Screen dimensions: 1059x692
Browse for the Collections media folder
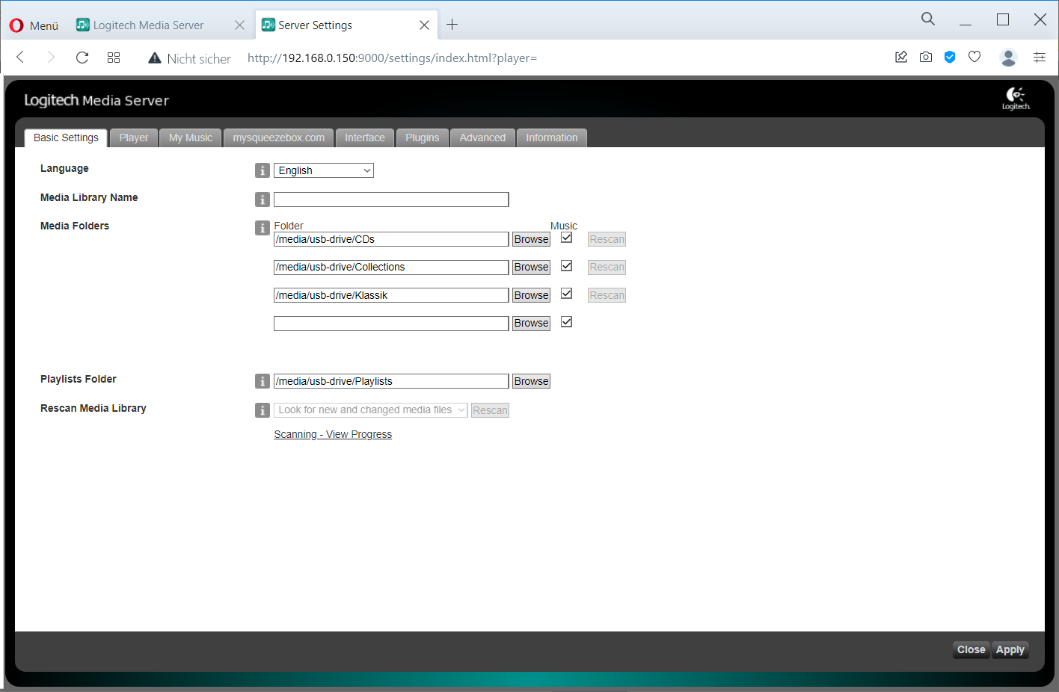[532, 267]
